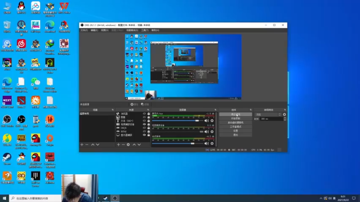This screenshot has width=360, height=202.
Task: Add a new source with plus icon
Action: (x=118, y=145)
